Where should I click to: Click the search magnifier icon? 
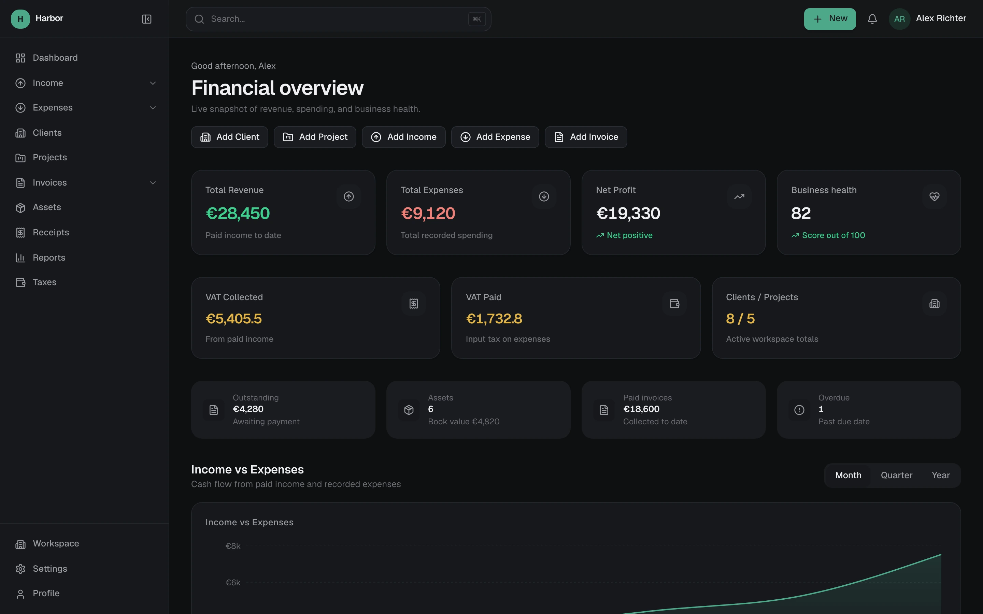[x=199, y=19]
